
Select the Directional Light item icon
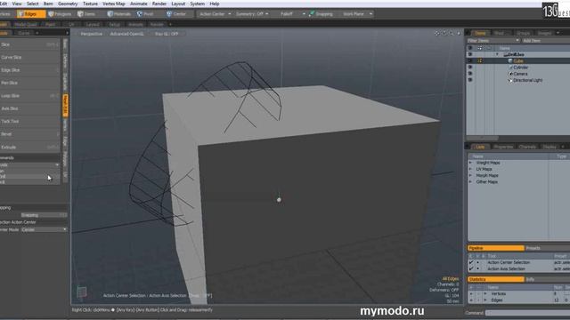510,80
